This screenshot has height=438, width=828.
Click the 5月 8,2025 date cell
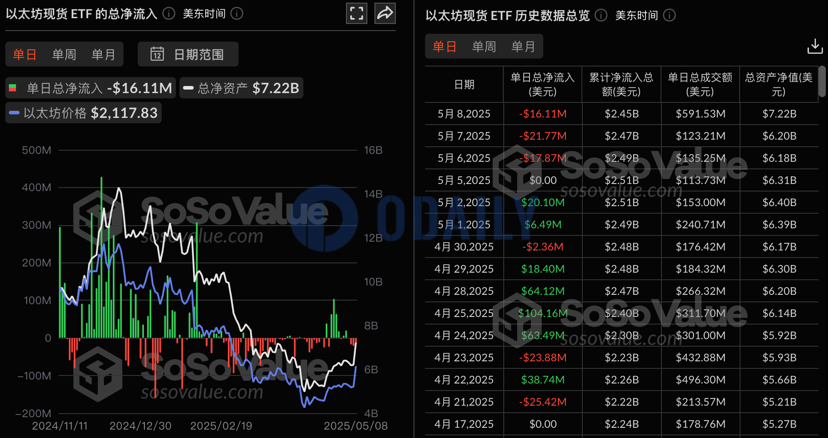click(464, 114)
